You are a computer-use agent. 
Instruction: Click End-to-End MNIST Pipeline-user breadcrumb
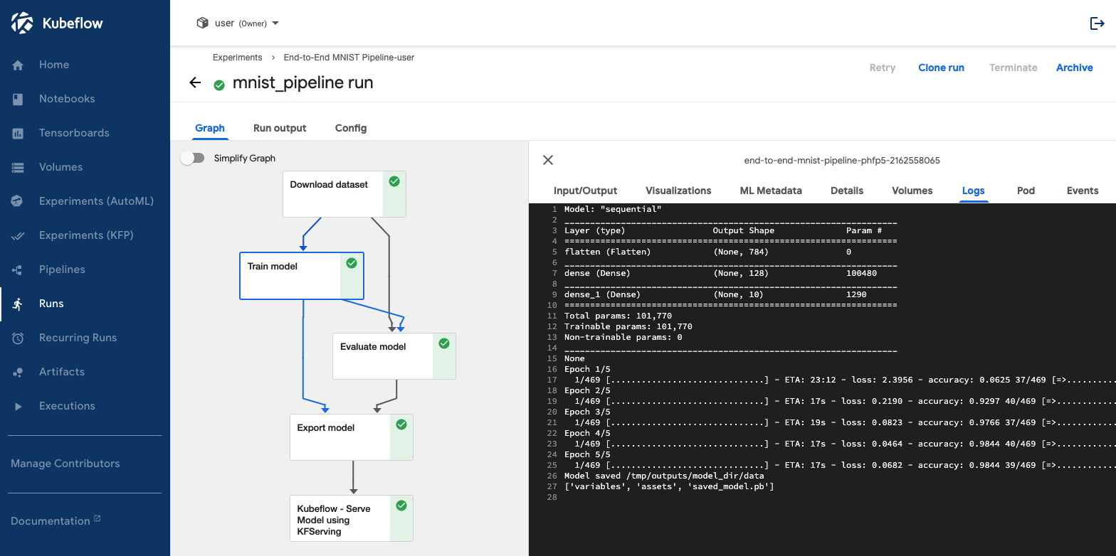(x=349, y=58)
